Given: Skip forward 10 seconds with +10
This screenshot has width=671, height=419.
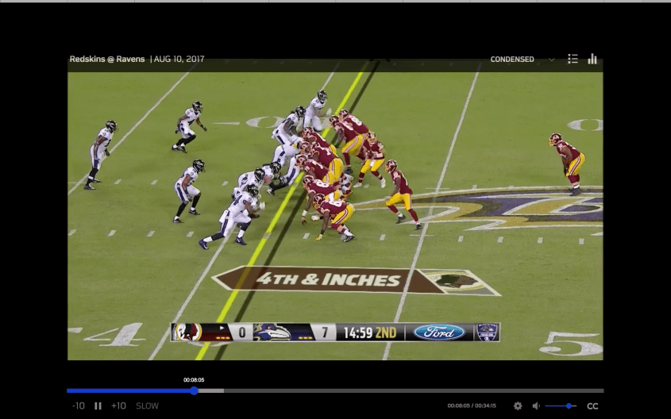Looking at the screenshot, I should click(118, 406).
